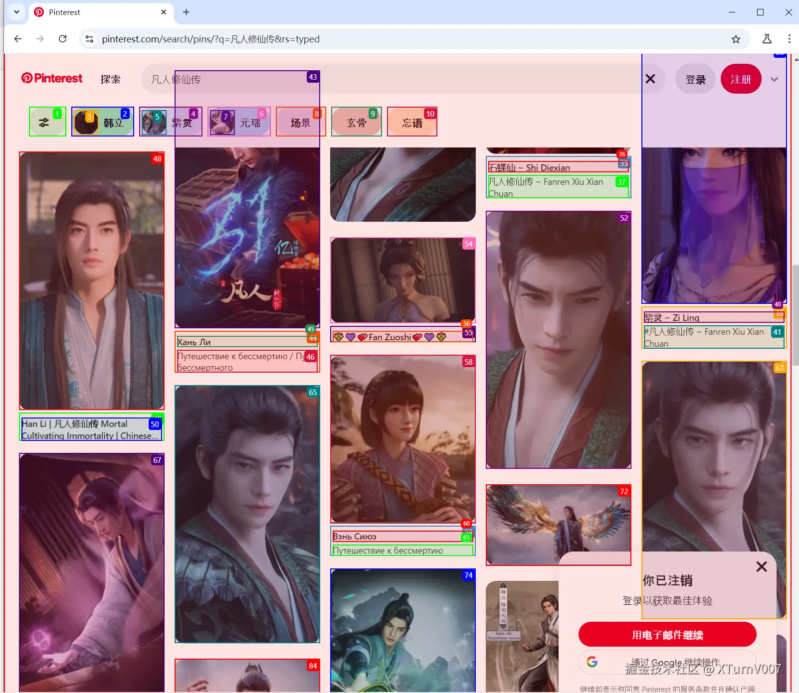
Task: Click the page vertical scrollbar
Action: tap(795, 316)
